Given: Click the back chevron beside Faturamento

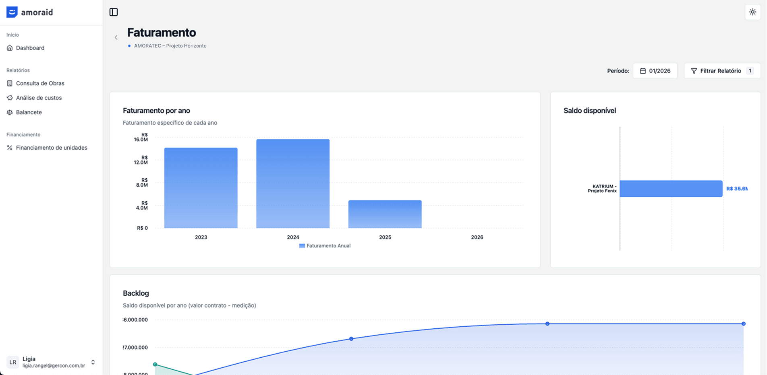Looking at the screenshot, I should pyautogui.click(x=116, y=37).
